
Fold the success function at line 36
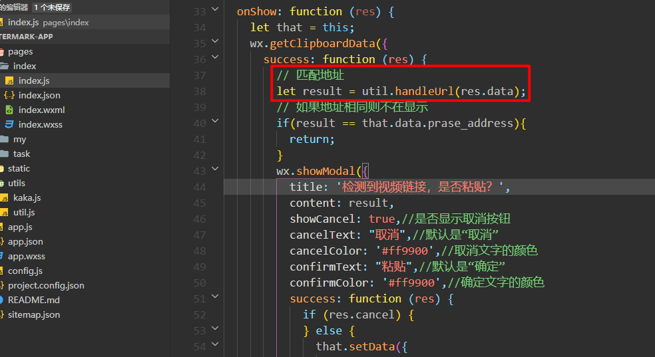click(x=215, y=57)
